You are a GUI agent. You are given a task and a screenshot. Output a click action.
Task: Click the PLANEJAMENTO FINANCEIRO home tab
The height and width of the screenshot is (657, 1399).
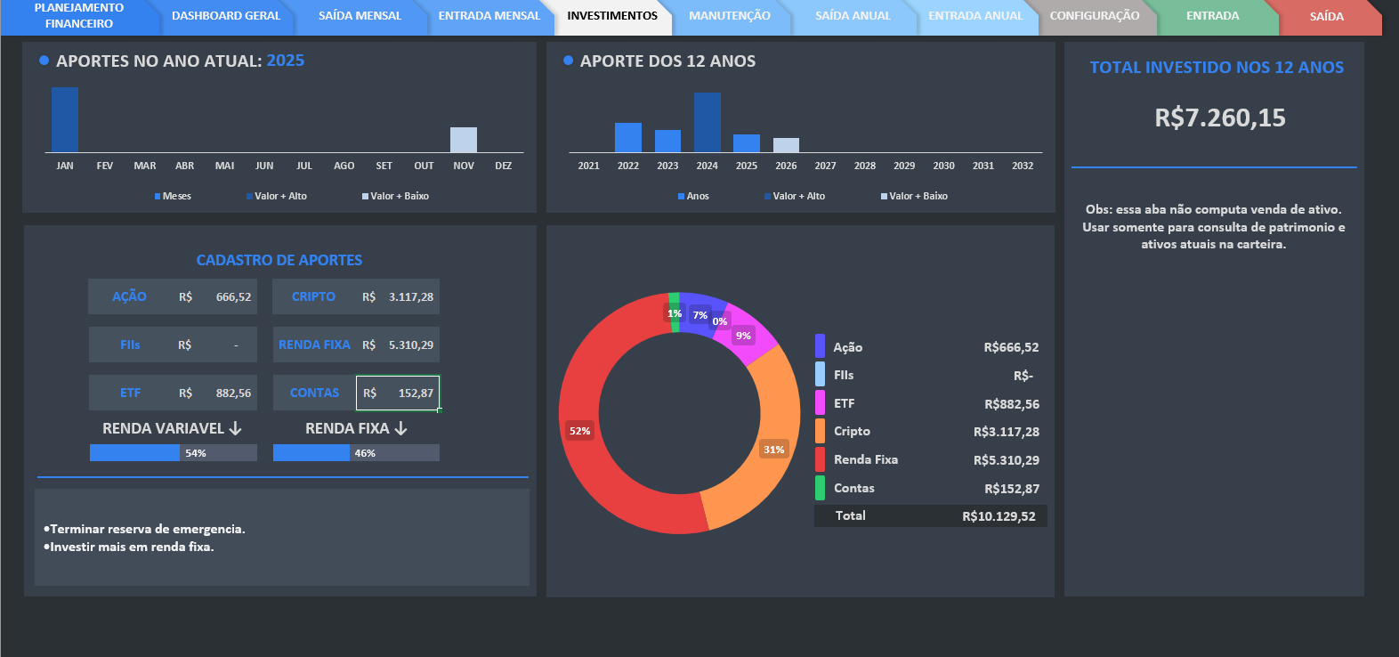point(79,16)
